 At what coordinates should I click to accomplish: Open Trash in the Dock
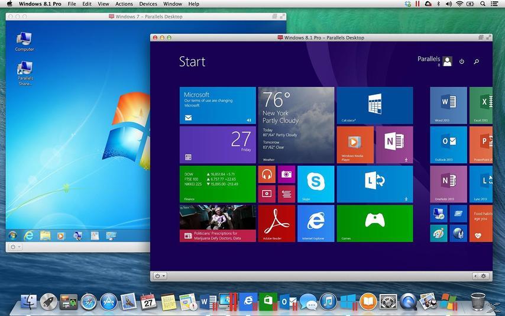478,301
